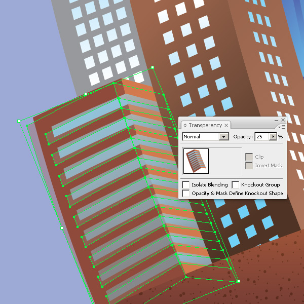Click the empty opacity mask thumbnail area
The height and width of the screenshot is (304, 304).
(225, 161)
